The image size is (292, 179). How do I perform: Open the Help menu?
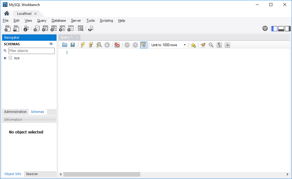(122, 21)
